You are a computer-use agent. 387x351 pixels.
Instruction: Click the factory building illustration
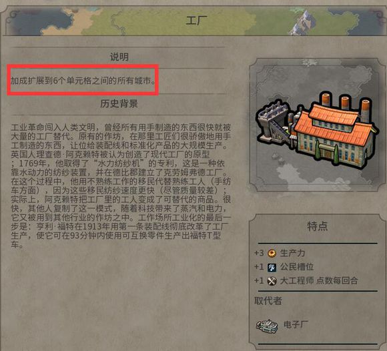click(x=317, y=130)
